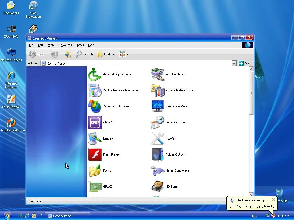Image resolution: width=294 pixels, height=220 pixels.
Task: Open the Views dropdown on toolbar
Action: pos(124,54)
